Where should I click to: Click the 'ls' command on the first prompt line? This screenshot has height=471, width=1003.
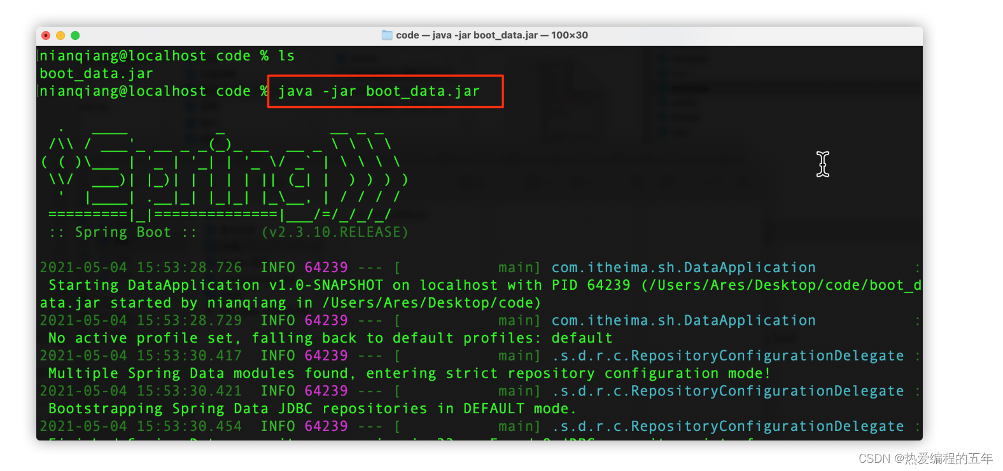click(x=286, y=56)
